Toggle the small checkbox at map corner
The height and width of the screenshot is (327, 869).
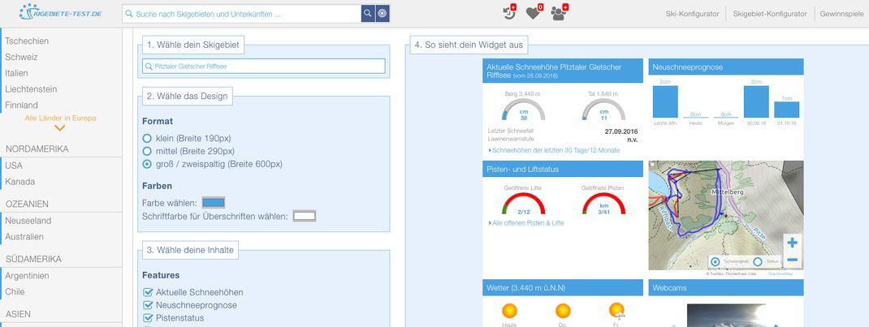pyautogui.click(x=651, y=165)
